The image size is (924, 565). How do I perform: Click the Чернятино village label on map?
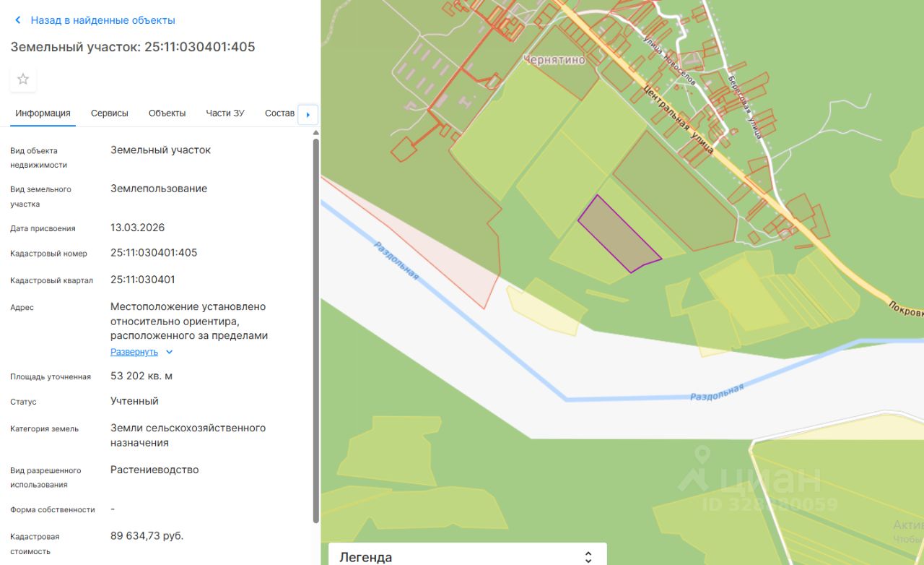click(554, 60)
